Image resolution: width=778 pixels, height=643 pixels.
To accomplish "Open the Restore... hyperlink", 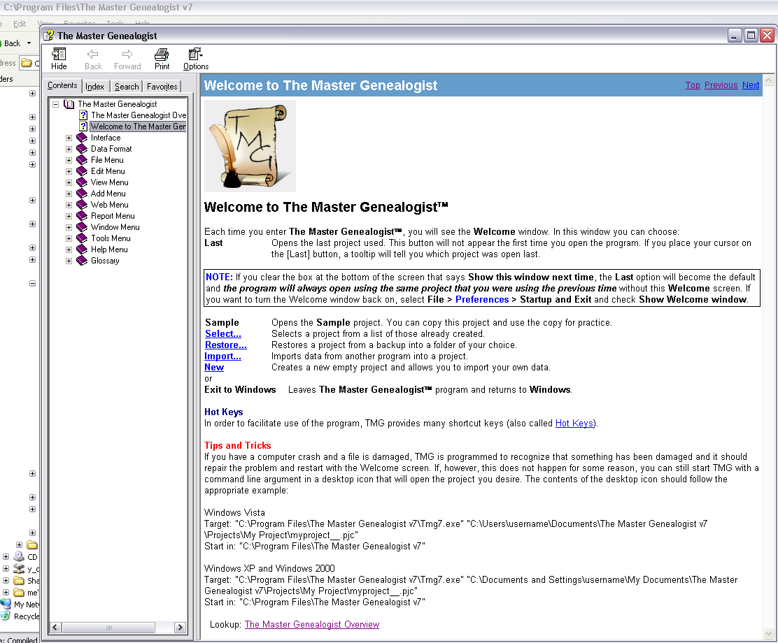I will click(x=226, y=345).
